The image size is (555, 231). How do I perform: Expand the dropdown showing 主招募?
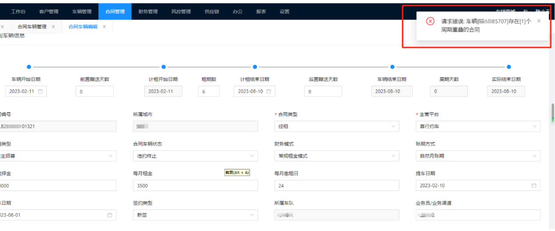pos(58,156)
